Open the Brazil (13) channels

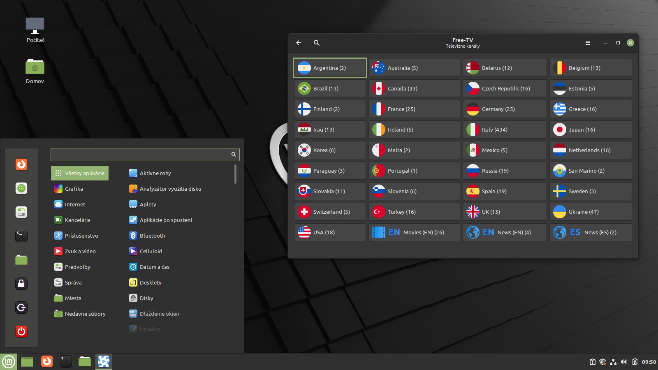coord(330,88)
